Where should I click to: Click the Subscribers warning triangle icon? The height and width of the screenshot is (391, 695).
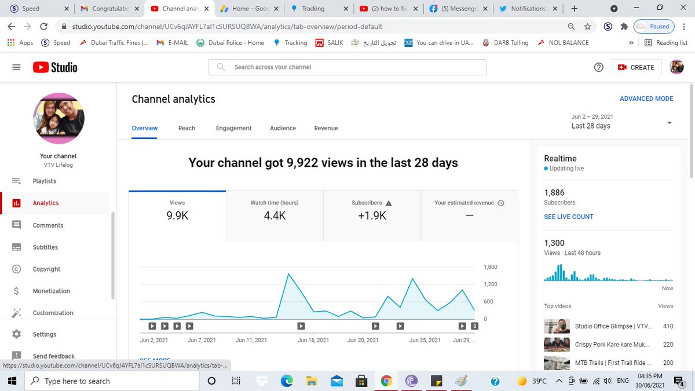click(x=389, y=203)
